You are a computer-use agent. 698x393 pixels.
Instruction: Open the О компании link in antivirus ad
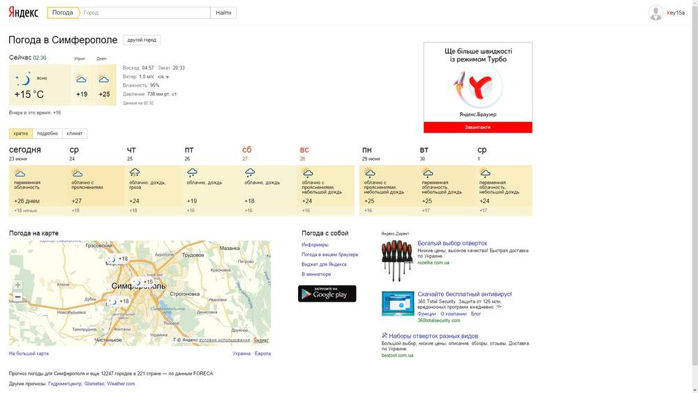453,314
